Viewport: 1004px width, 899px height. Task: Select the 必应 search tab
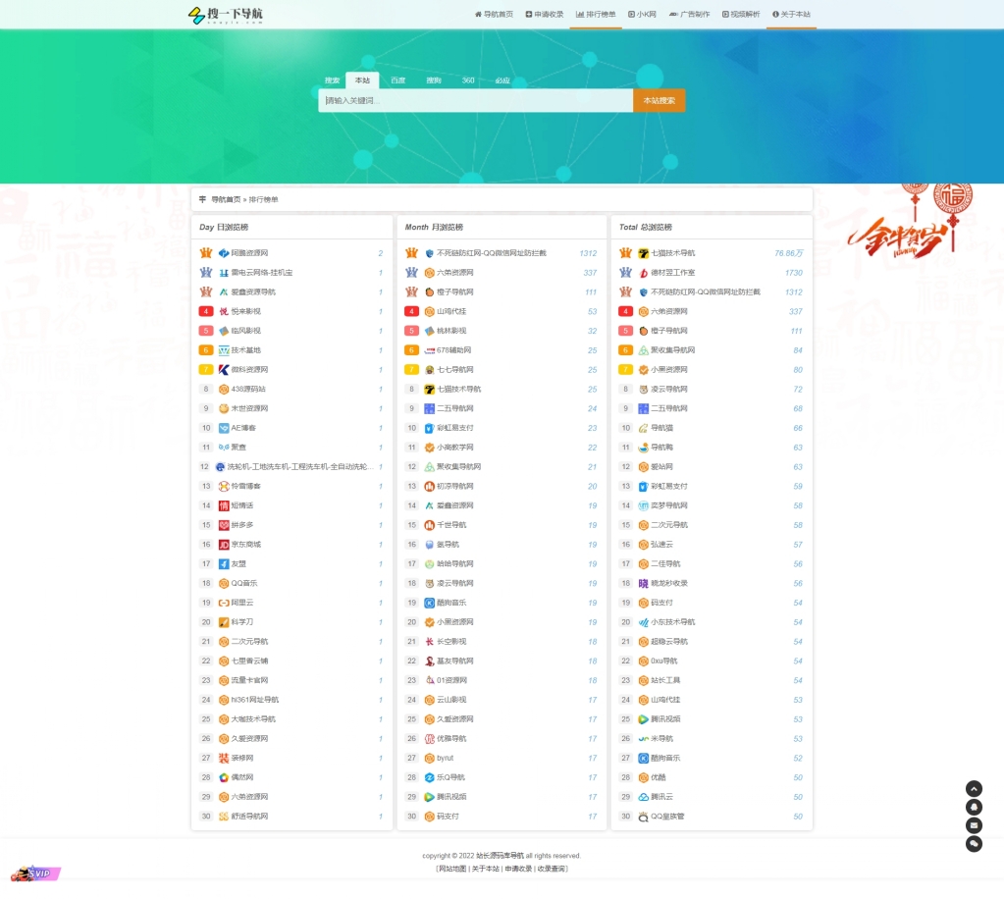click(x=502, y=80)
